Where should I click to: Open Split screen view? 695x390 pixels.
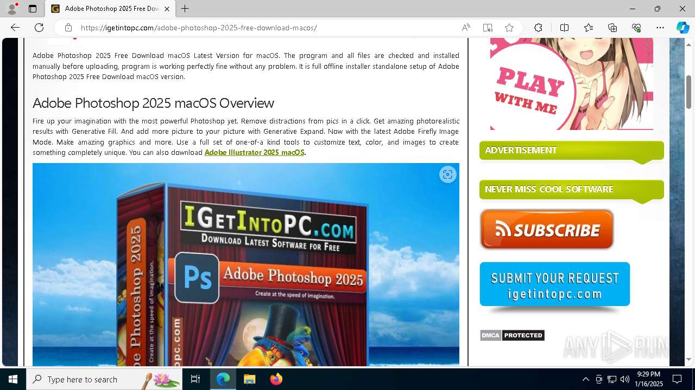pos(564,28)
